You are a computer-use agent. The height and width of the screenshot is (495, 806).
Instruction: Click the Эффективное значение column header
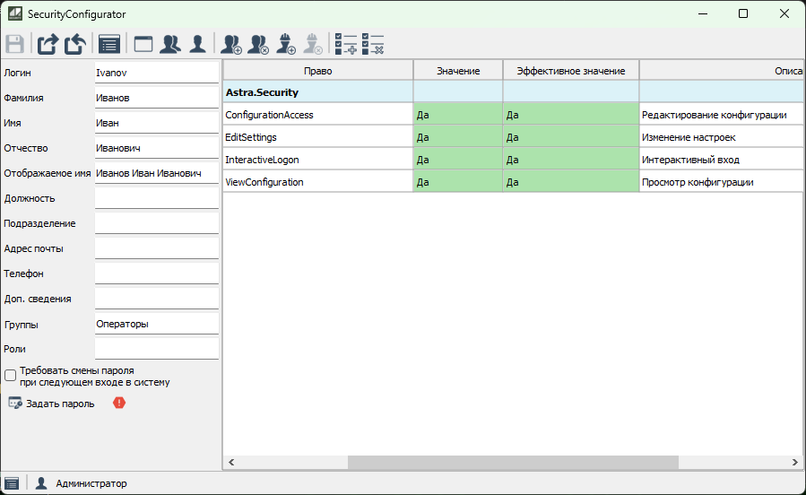(x=570, y=70)
